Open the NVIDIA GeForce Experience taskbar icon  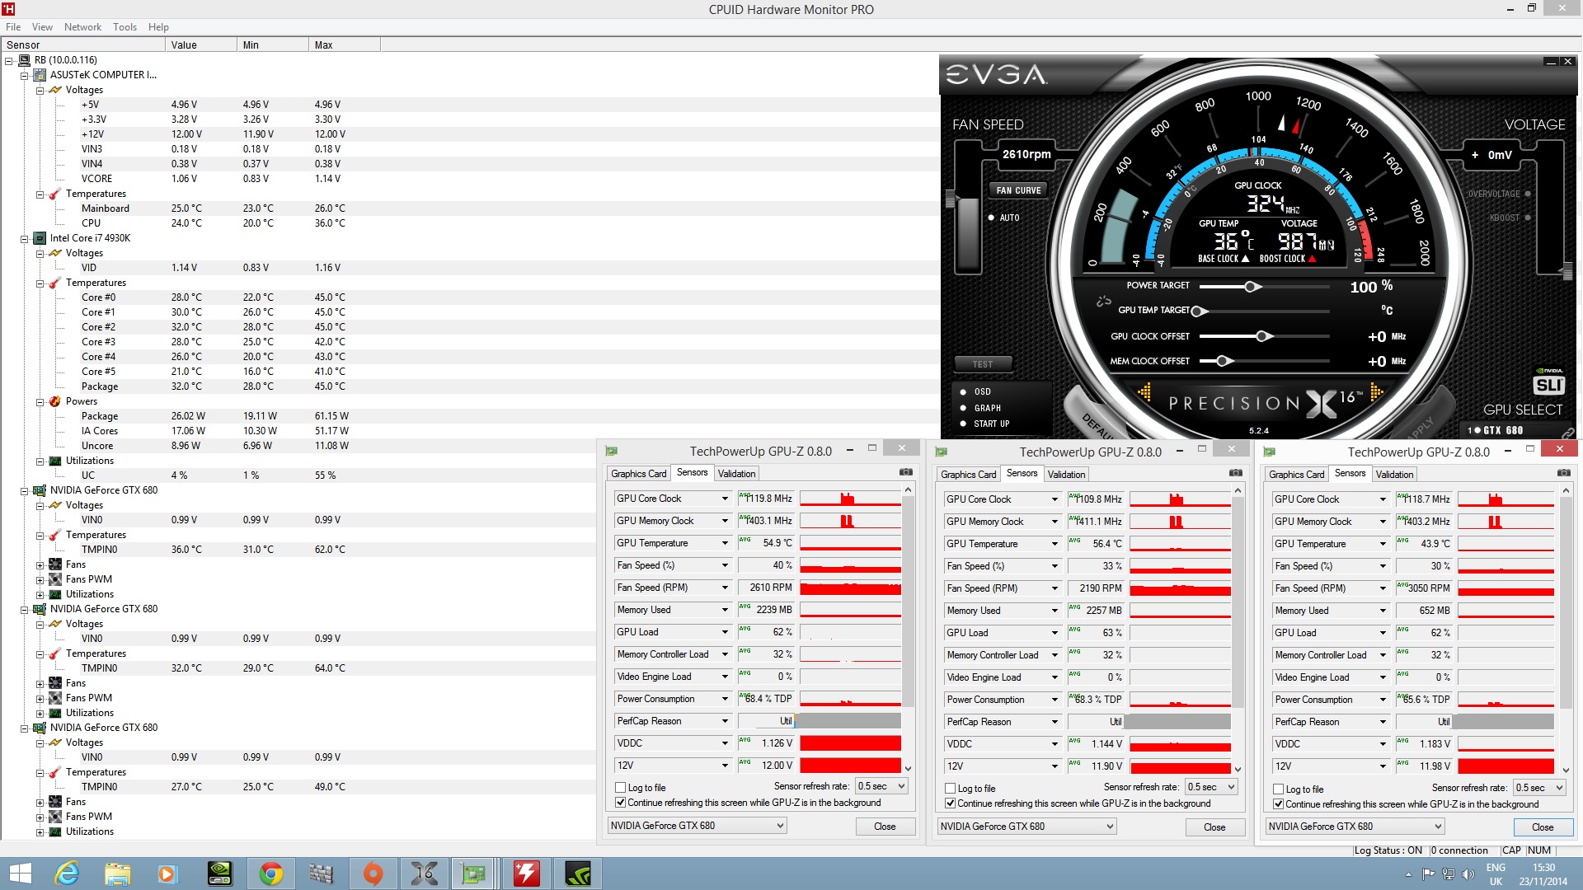[x=578, y=874]
